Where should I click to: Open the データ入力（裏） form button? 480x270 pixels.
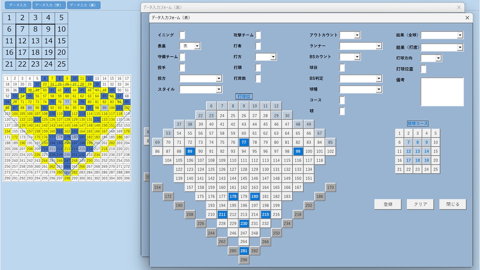point(83,5)
